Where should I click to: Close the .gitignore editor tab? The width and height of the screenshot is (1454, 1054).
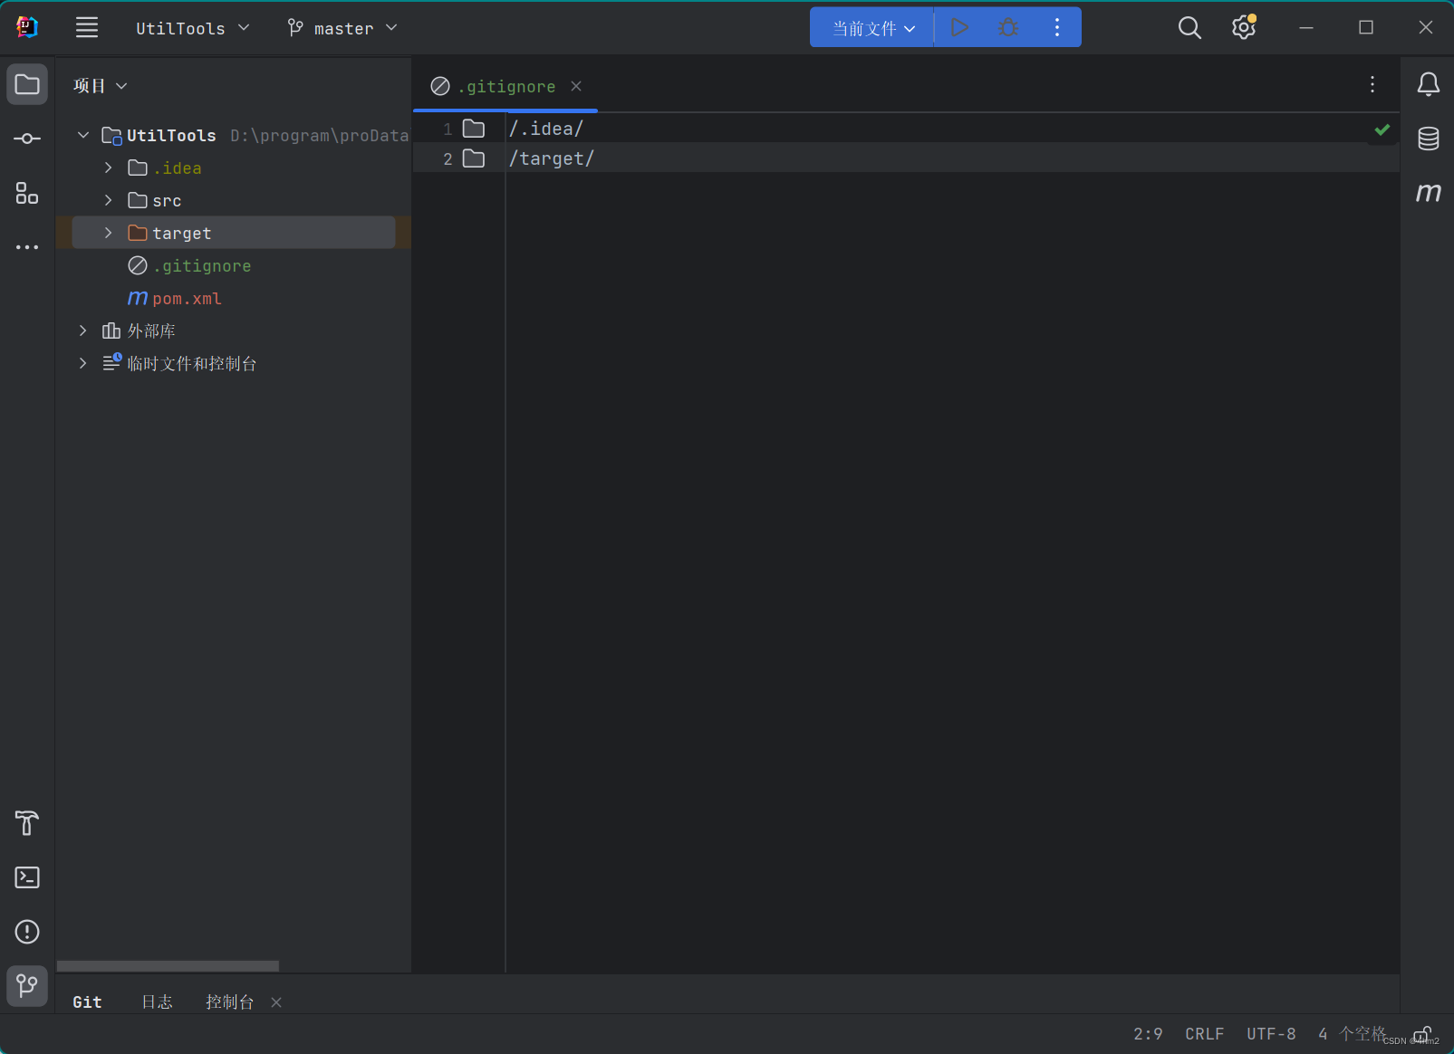(576, 86)
